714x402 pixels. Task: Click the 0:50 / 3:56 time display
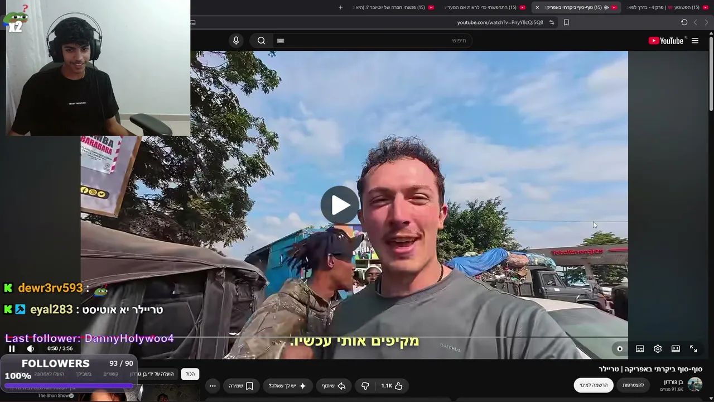[60, 349]
